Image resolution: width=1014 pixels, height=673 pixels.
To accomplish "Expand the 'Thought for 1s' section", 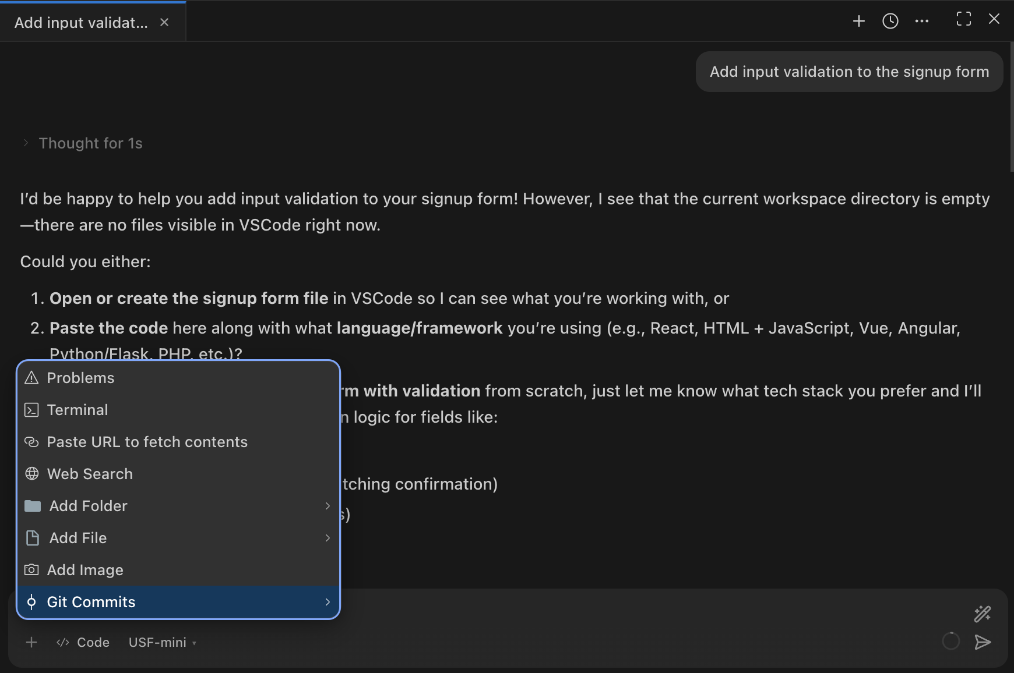I will (x=83, y=143).
